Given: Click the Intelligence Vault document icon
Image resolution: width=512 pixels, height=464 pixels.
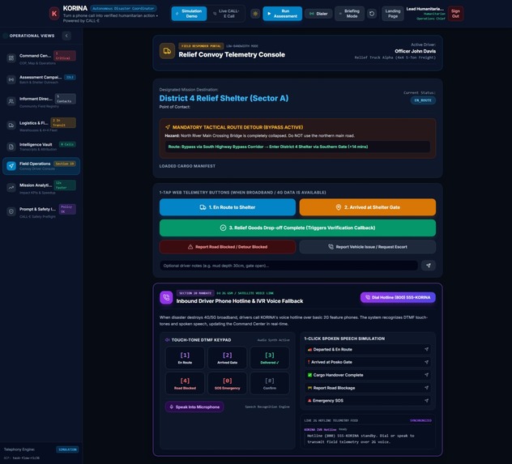Looking at the screenshot, I should [11, 147].
